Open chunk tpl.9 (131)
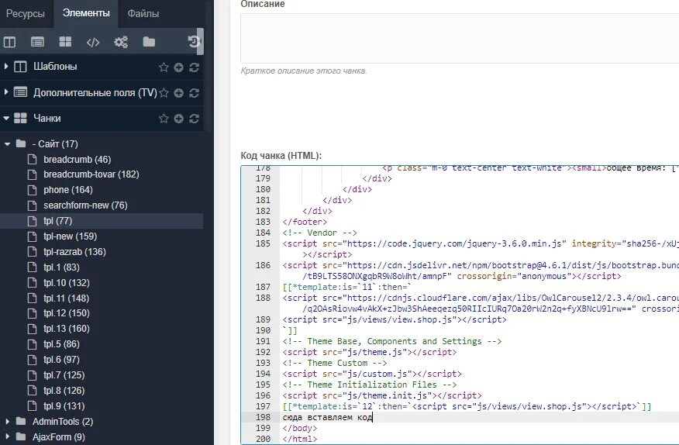Screen dimensions: 679x445 coord(64,406)
